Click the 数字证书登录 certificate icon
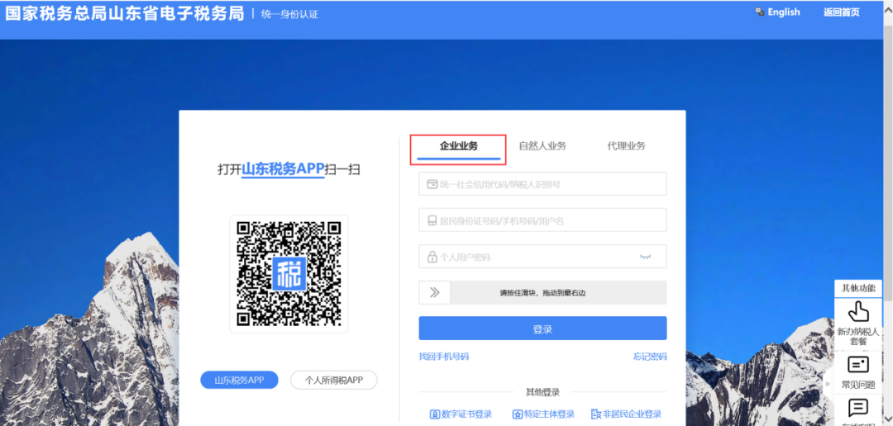The width and height of the screenshot is (893, 426). point(434,414)
